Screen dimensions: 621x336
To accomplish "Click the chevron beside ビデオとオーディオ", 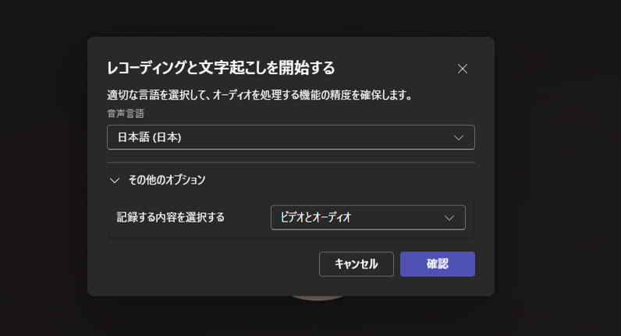I will [449, 218].
